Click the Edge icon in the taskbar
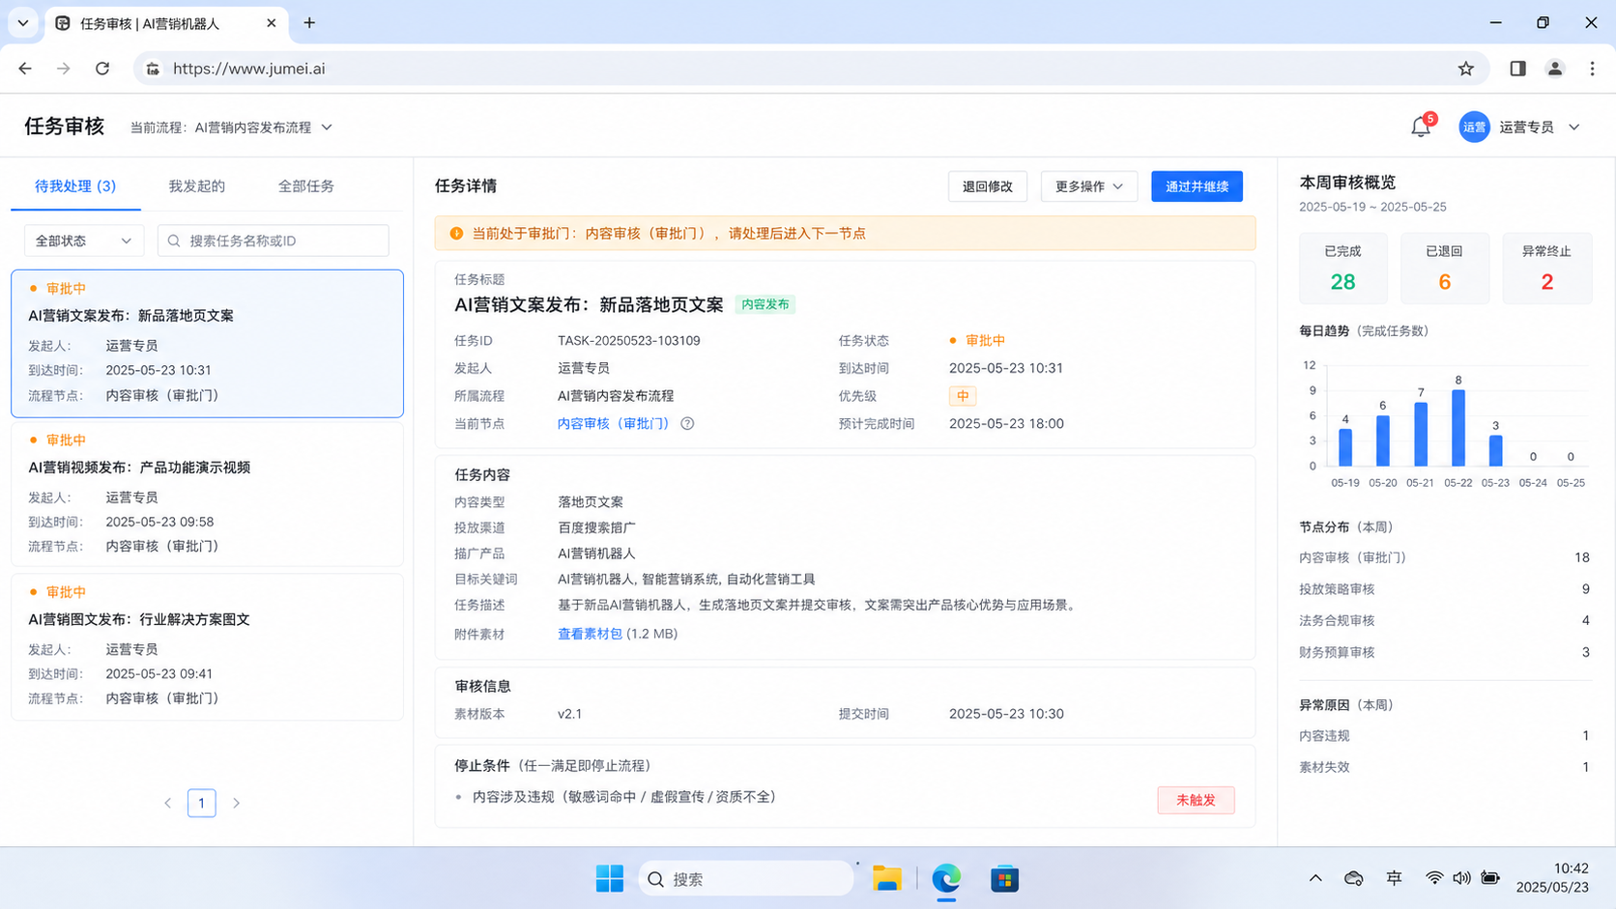 [946, 879]
